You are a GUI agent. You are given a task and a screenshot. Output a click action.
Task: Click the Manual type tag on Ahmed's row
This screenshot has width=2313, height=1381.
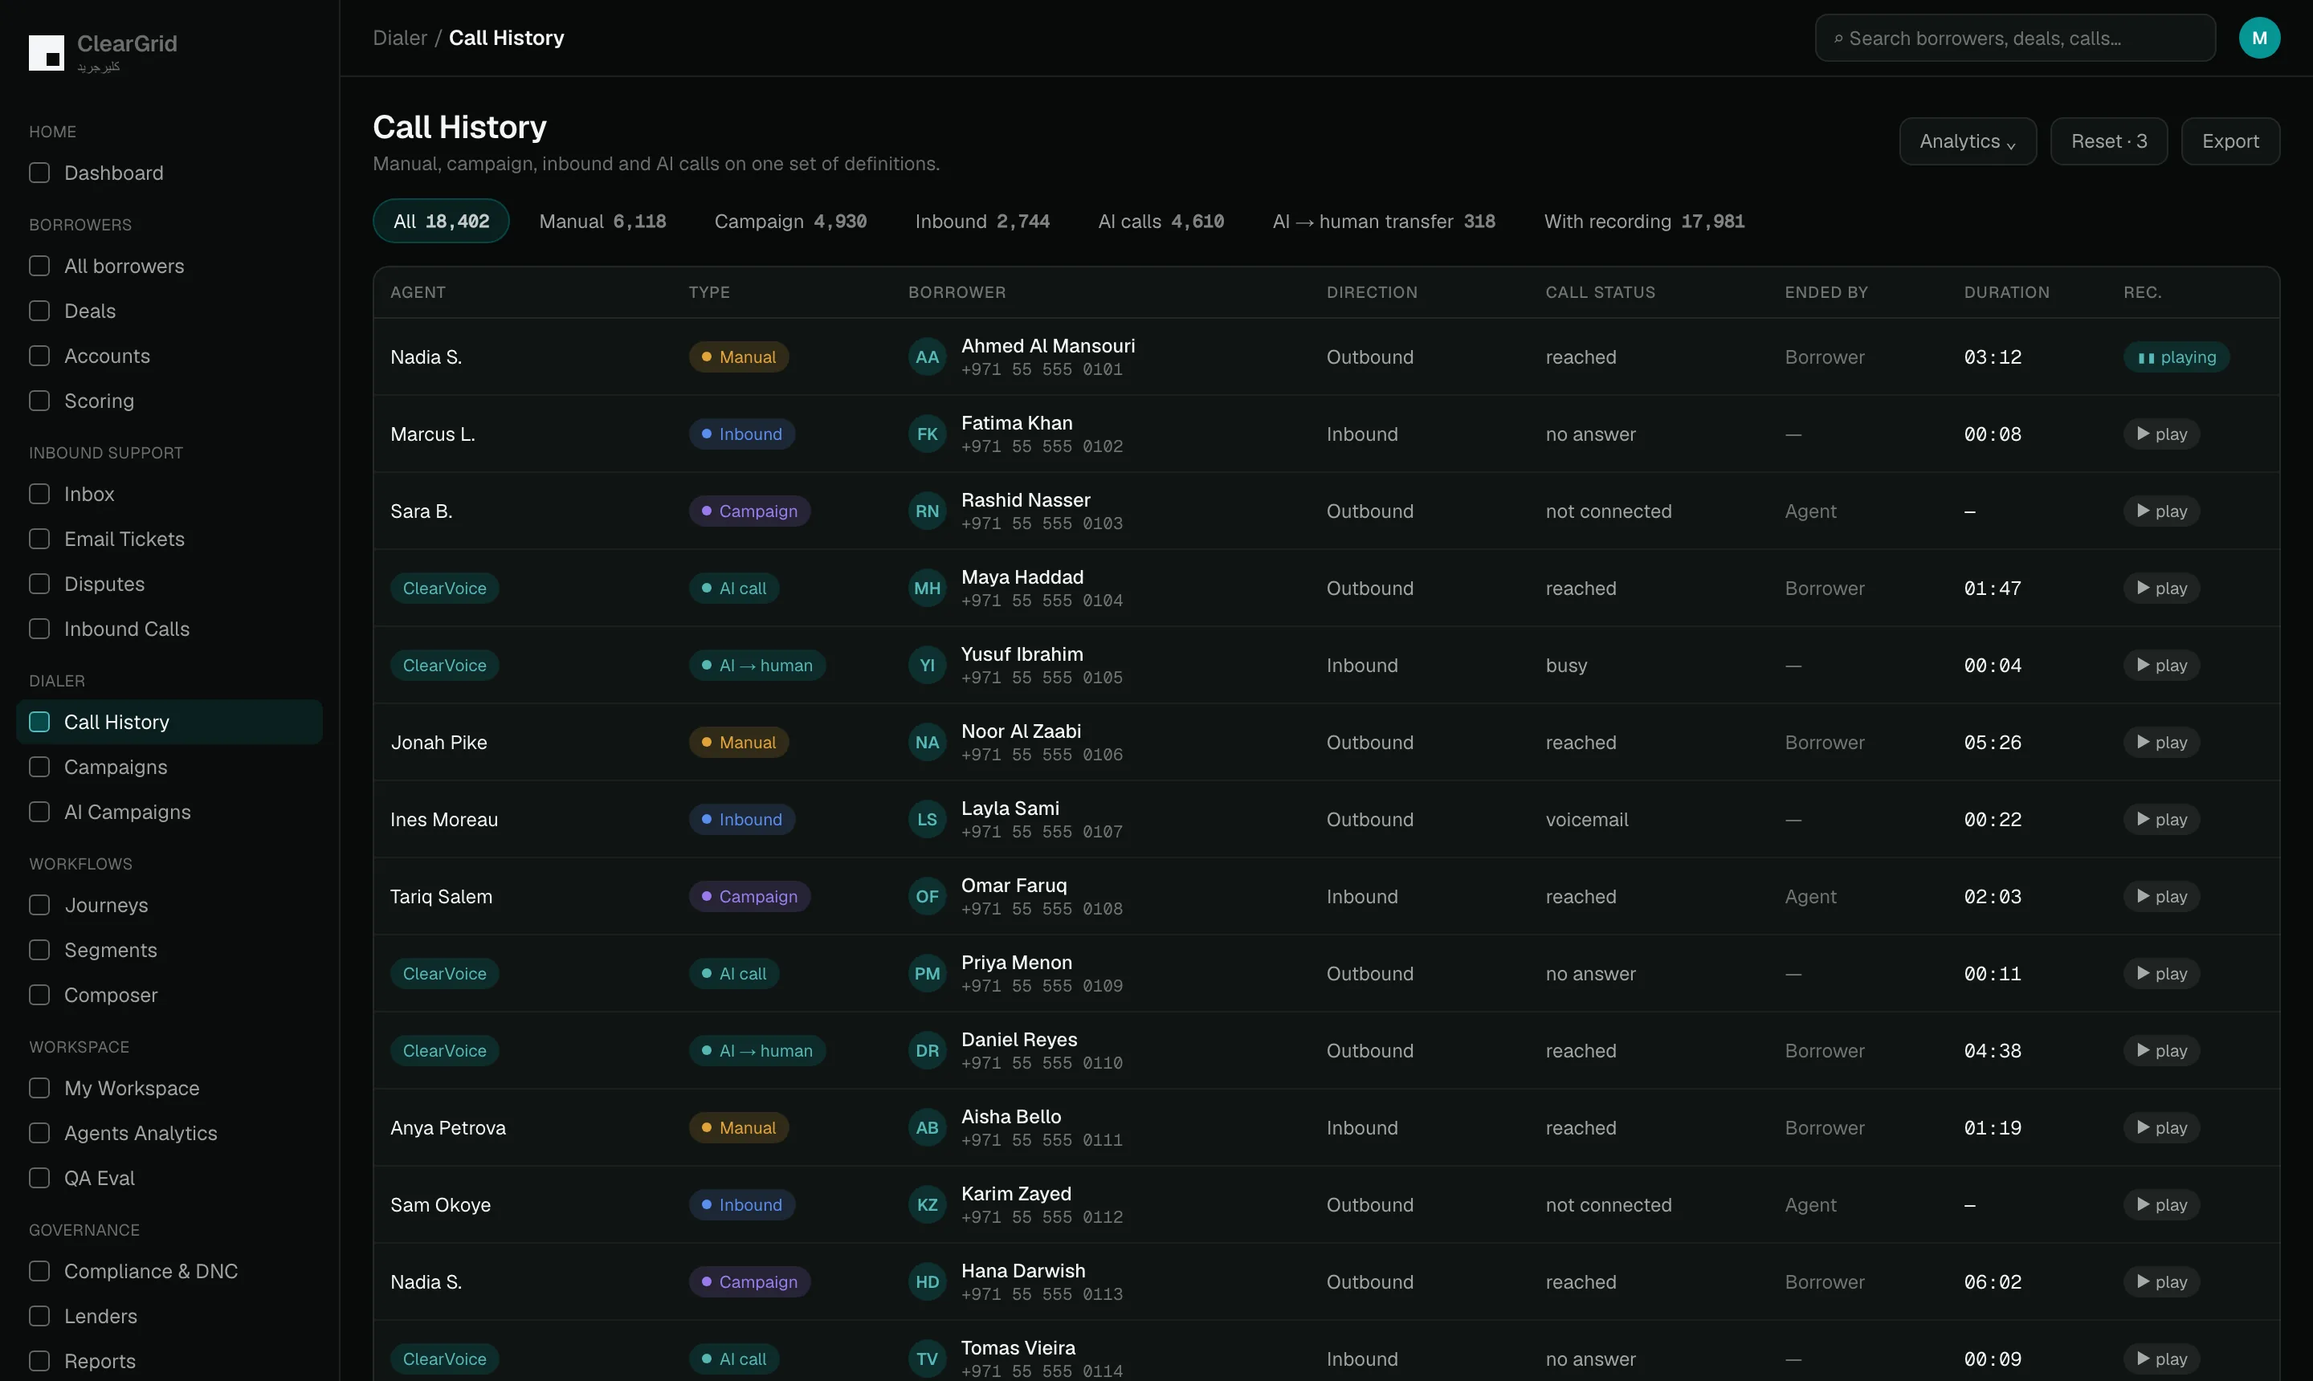tap(738, 357)
